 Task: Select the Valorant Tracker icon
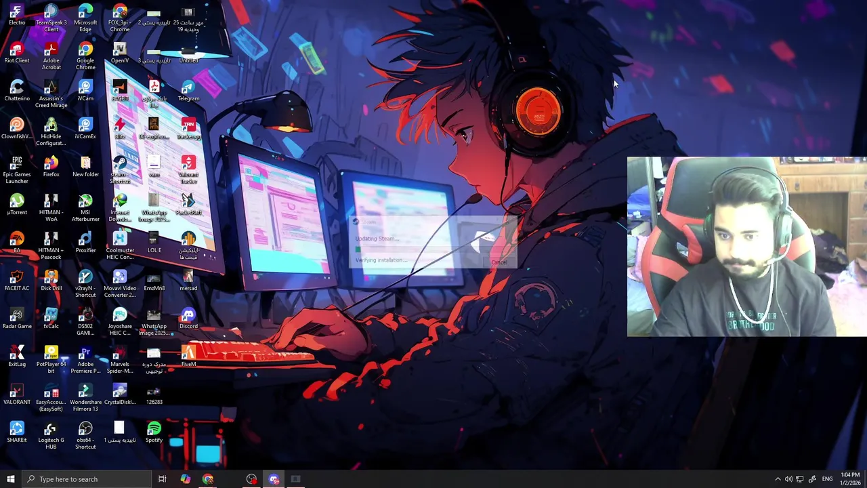point(188,170)
